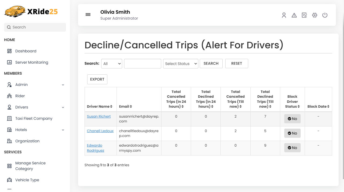Sort by Driver Name column arrows

tap(111, 107)
